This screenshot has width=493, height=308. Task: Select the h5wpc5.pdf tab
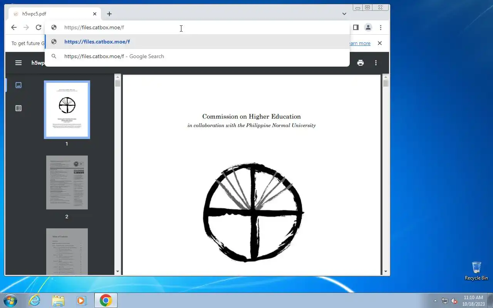(x=55, y=14)
